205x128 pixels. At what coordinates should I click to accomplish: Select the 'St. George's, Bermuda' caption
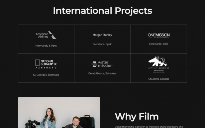point(46,75)
